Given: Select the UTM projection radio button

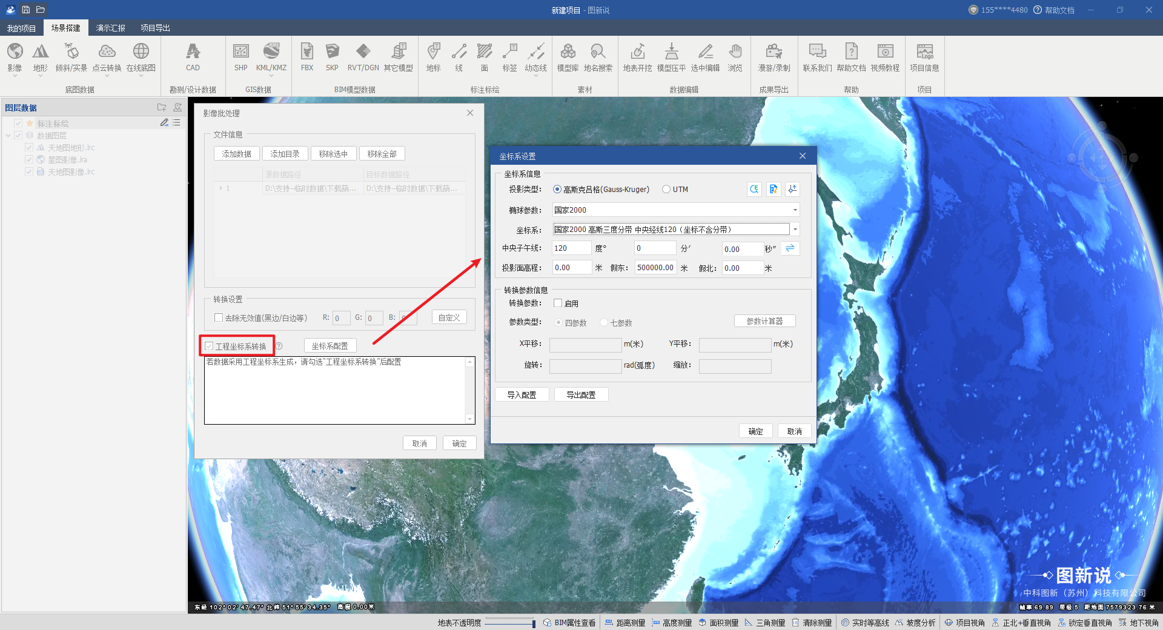Looking at the screenshot, I should coord(666,190).
